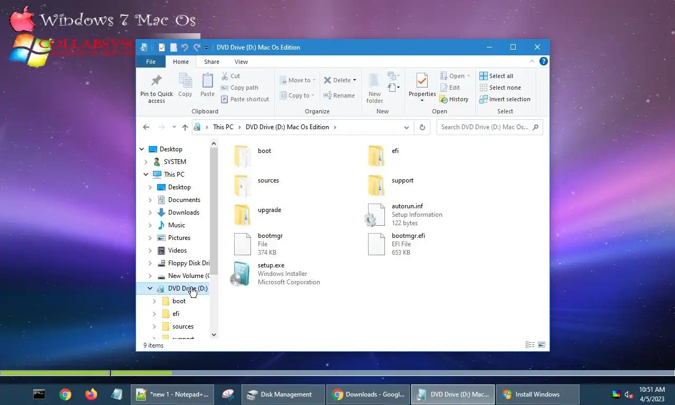This screenshot has width=675, height=405.
Task: Click the Rename command
Action: click(339, 95)
